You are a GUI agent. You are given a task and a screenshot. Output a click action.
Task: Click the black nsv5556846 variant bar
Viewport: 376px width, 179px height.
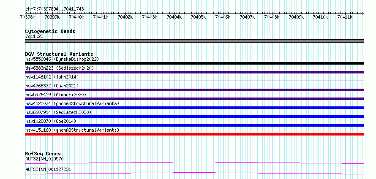[x=194, y=63]
